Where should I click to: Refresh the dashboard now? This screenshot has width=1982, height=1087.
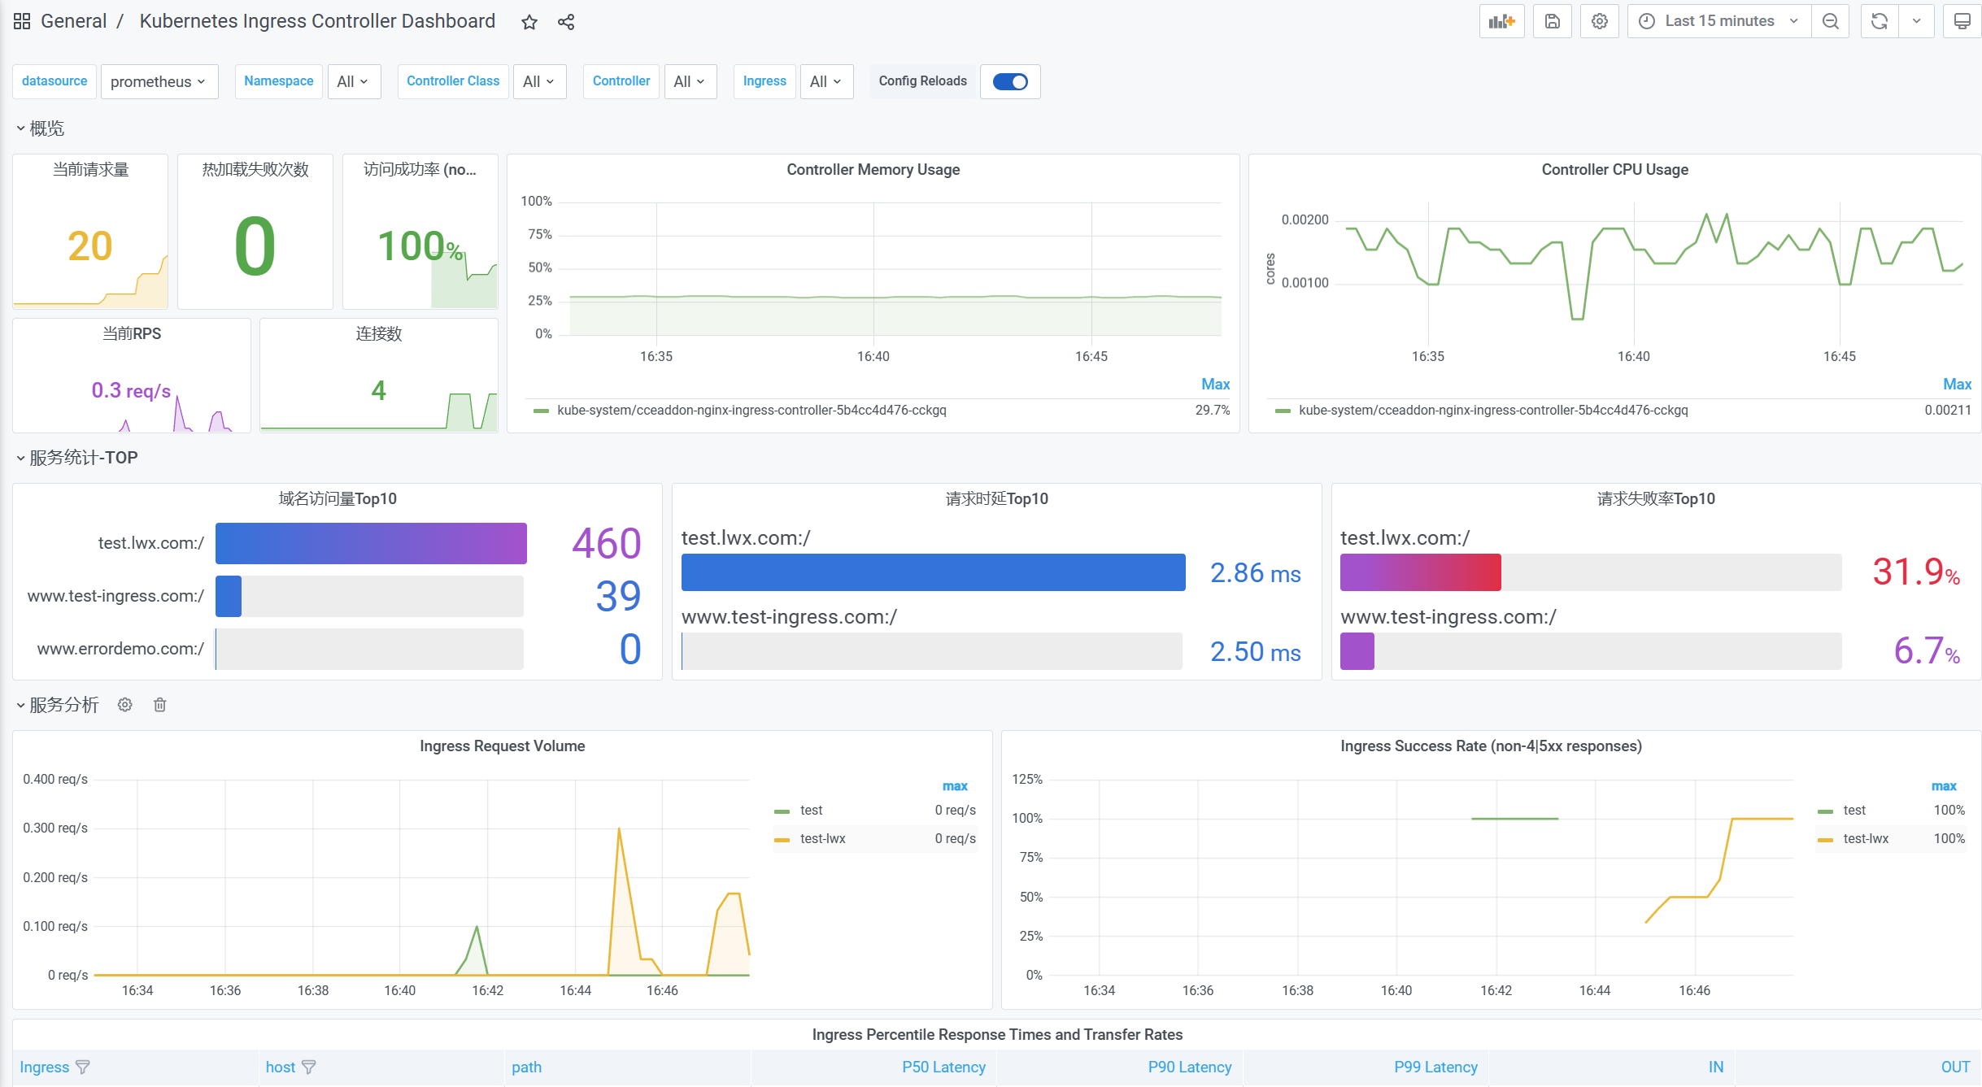click(x=1879, y=21)
